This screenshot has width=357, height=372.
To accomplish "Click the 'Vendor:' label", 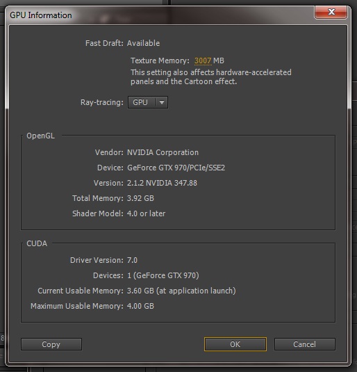I will (109, 152).
